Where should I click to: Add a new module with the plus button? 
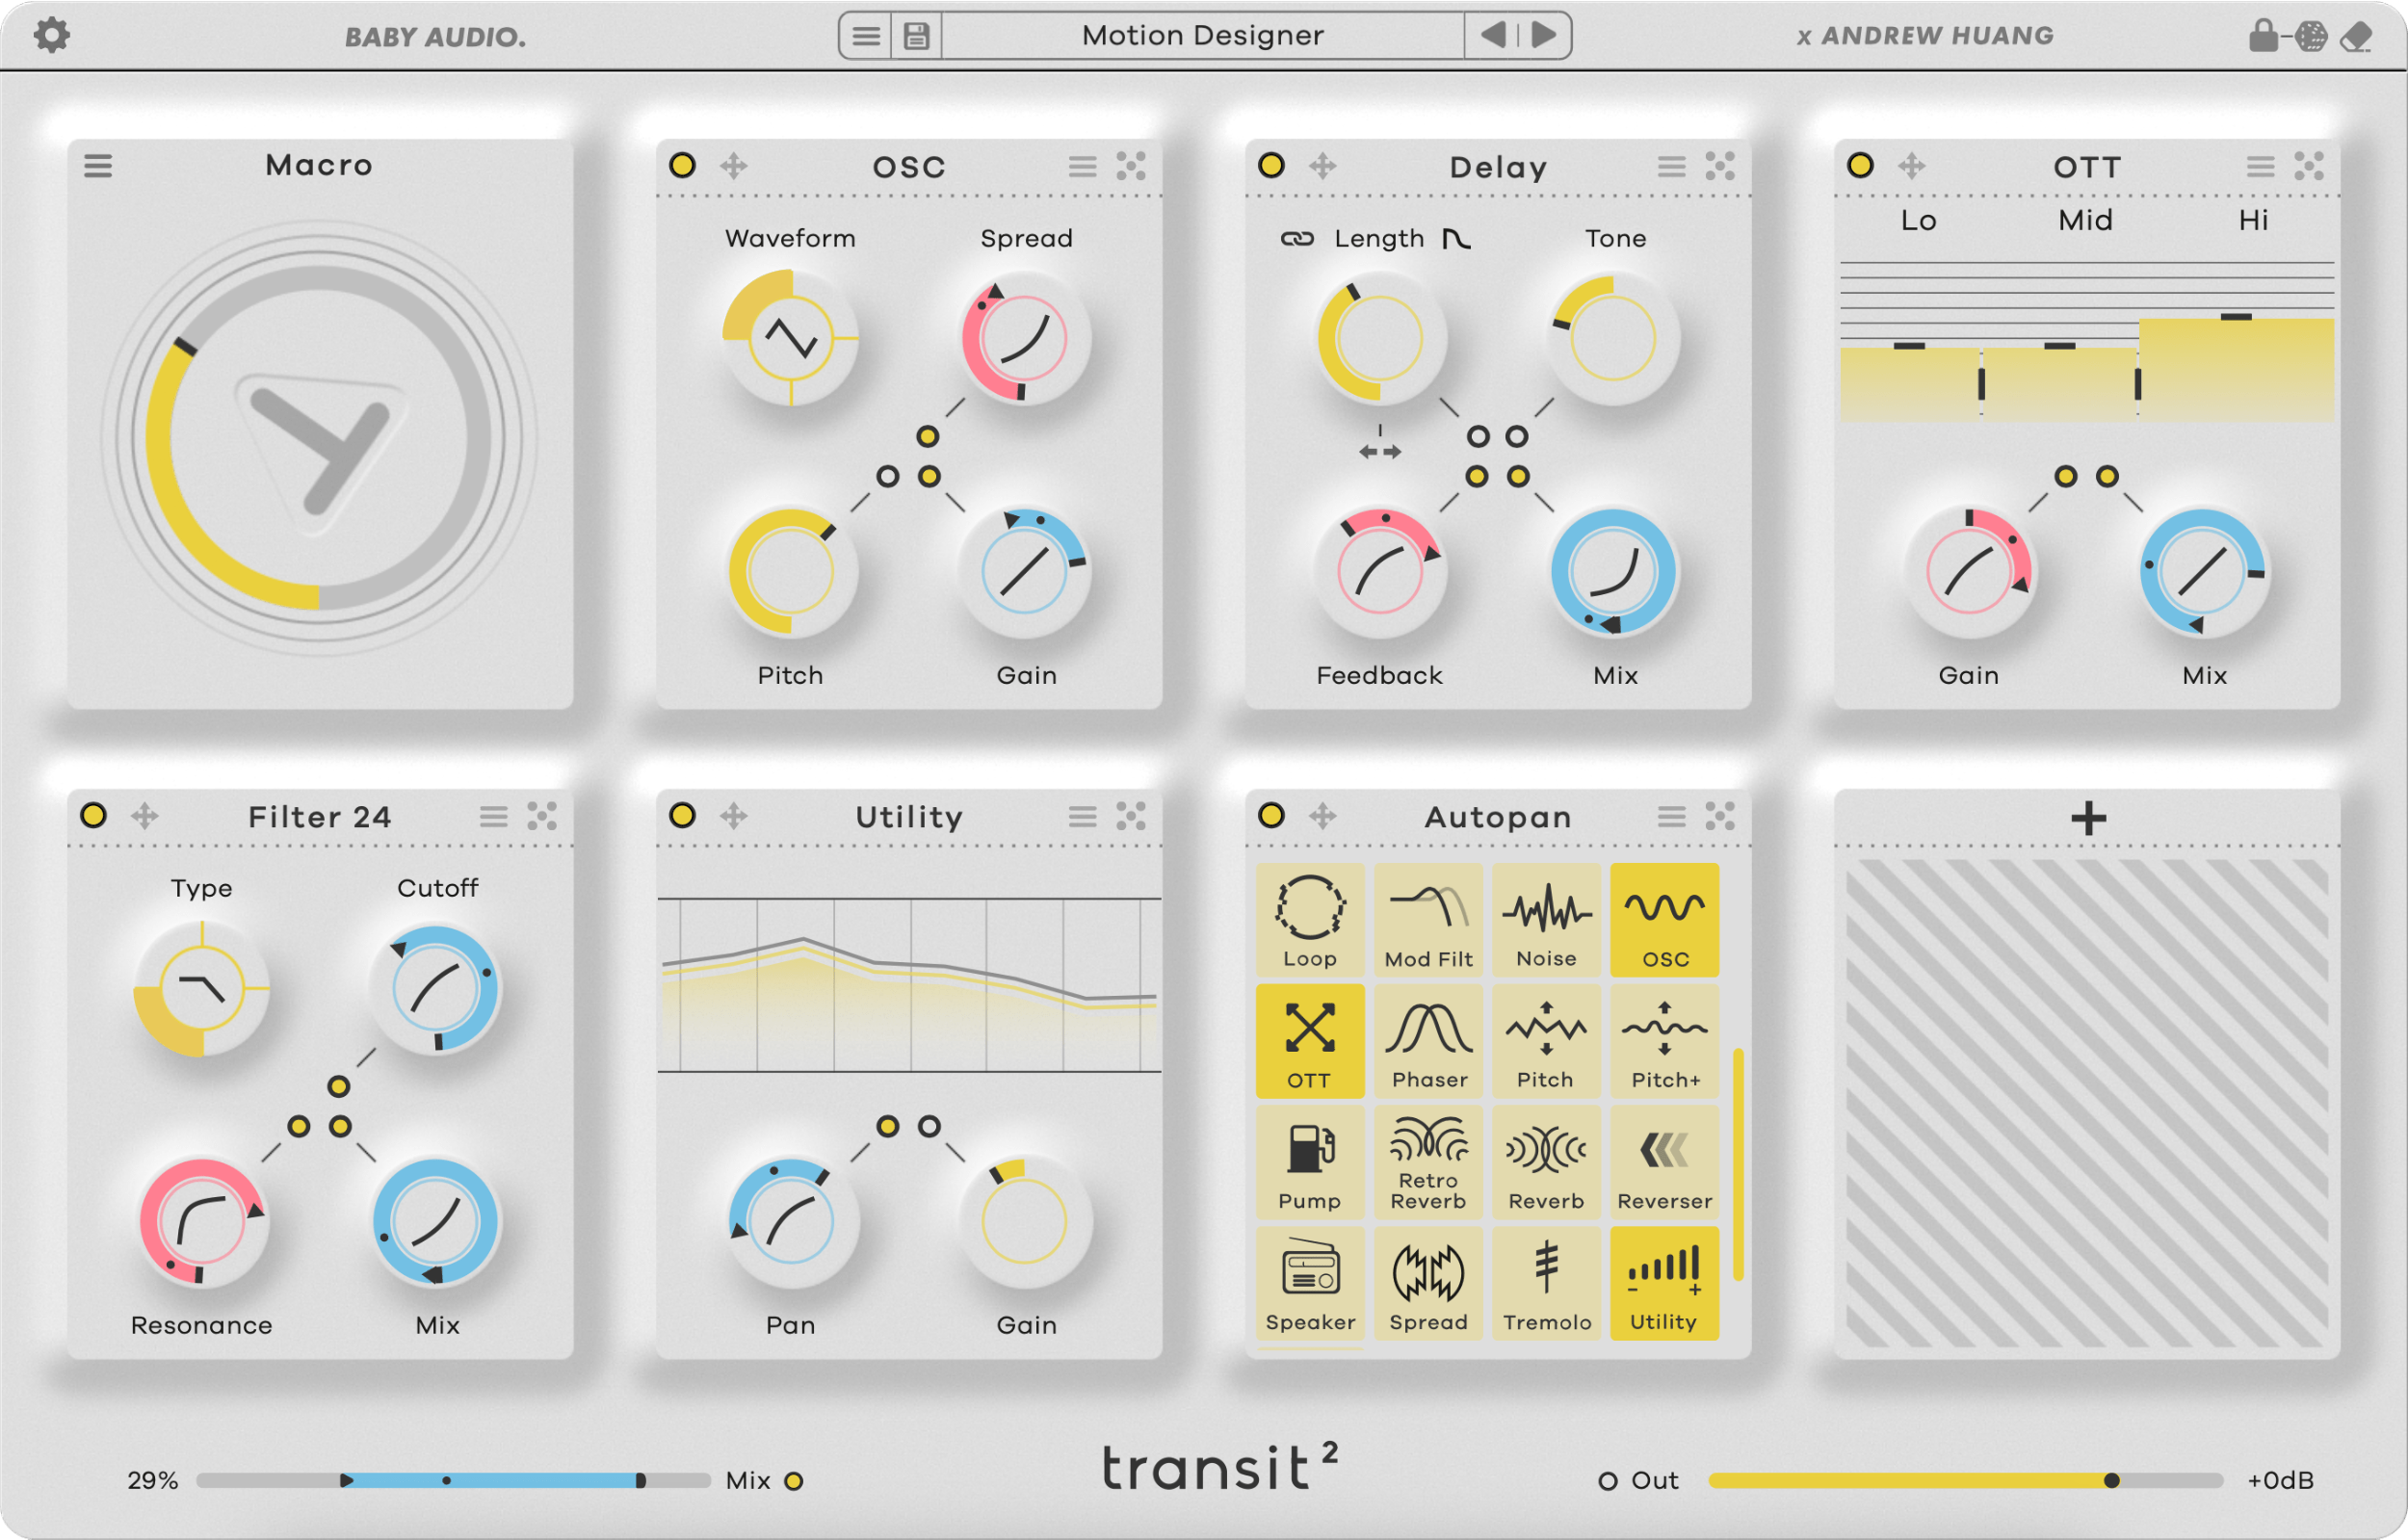click(x=2087, y=816)
